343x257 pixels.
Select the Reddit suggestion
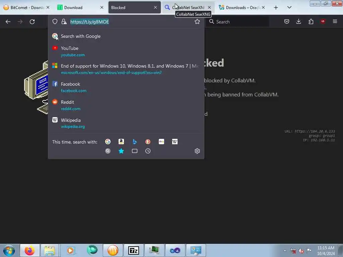(126, 105)
